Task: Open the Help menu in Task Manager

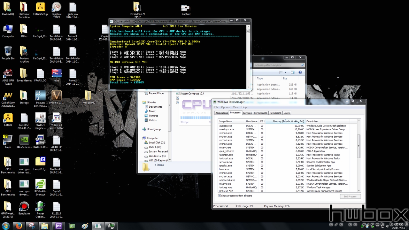Action: pos(244,107)
